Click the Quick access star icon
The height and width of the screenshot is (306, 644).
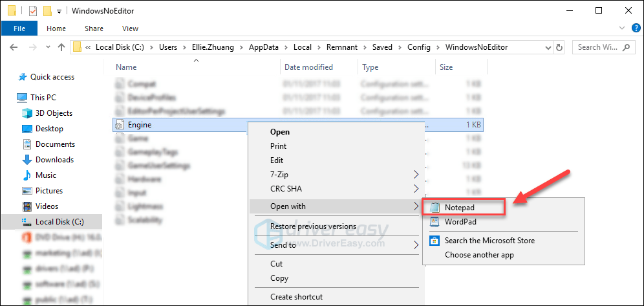click(x=23, y=77)
